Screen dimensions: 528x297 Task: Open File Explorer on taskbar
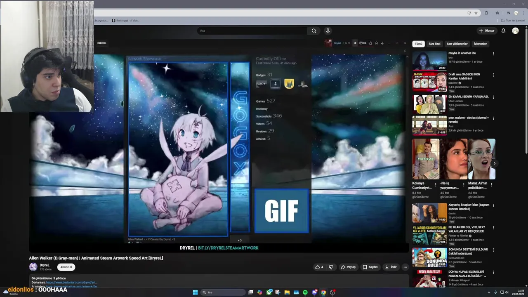(x=287, y=292)
